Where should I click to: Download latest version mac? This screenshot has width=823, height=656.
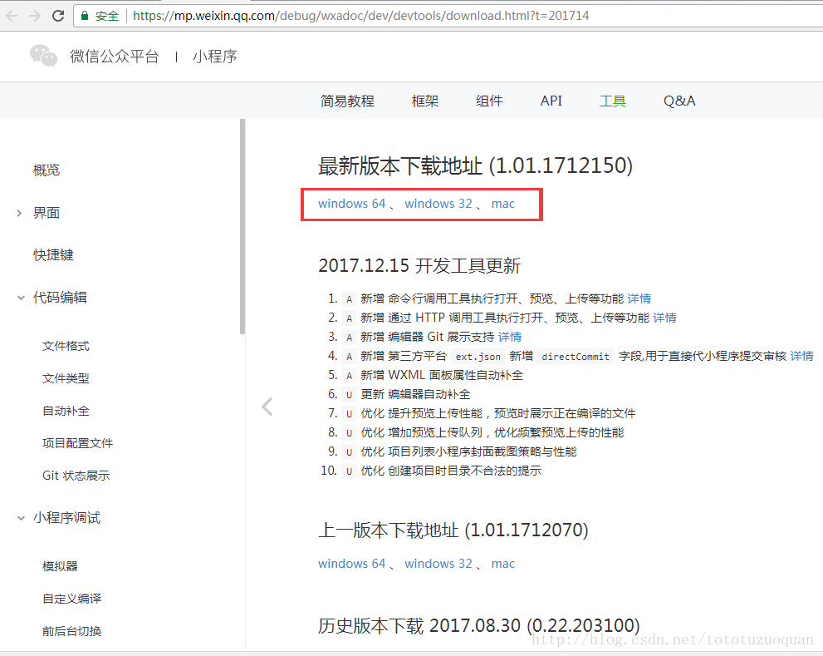pyautogui.click(x=502, y=204)
